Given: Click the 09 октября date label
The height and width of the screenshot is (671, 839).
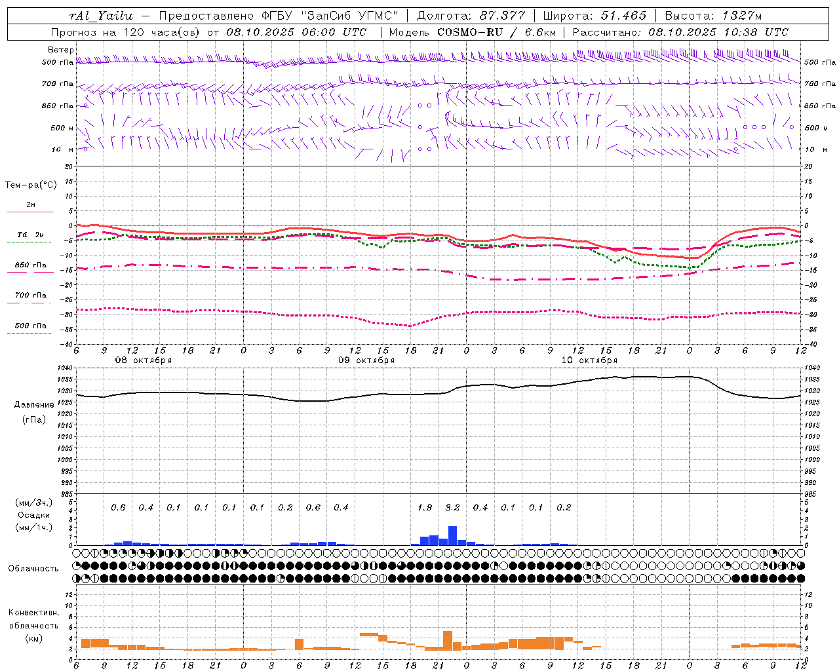Looking at the screenshot, I should [366, 360].
